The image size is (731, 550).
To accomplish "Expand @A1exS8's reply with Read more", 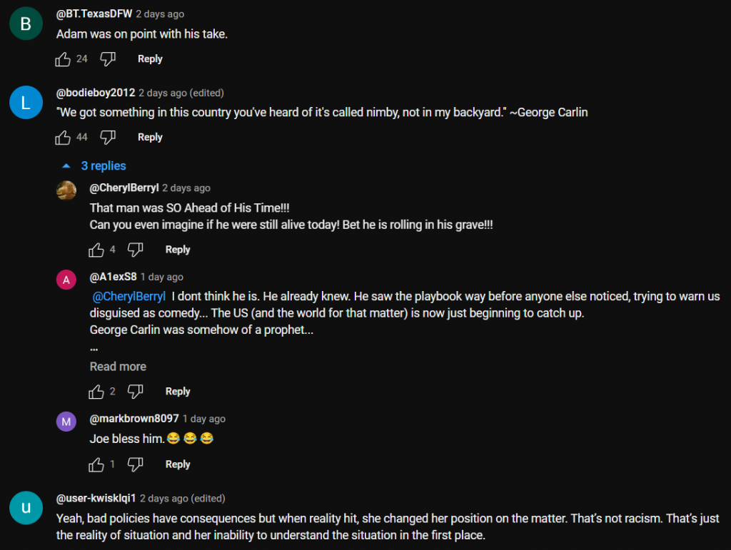I will [x=118, y=367].
